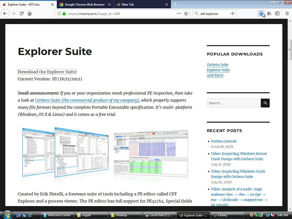Click the vertical page scrollbar thumb
This screenshot has width=292, height=219.
290,50
